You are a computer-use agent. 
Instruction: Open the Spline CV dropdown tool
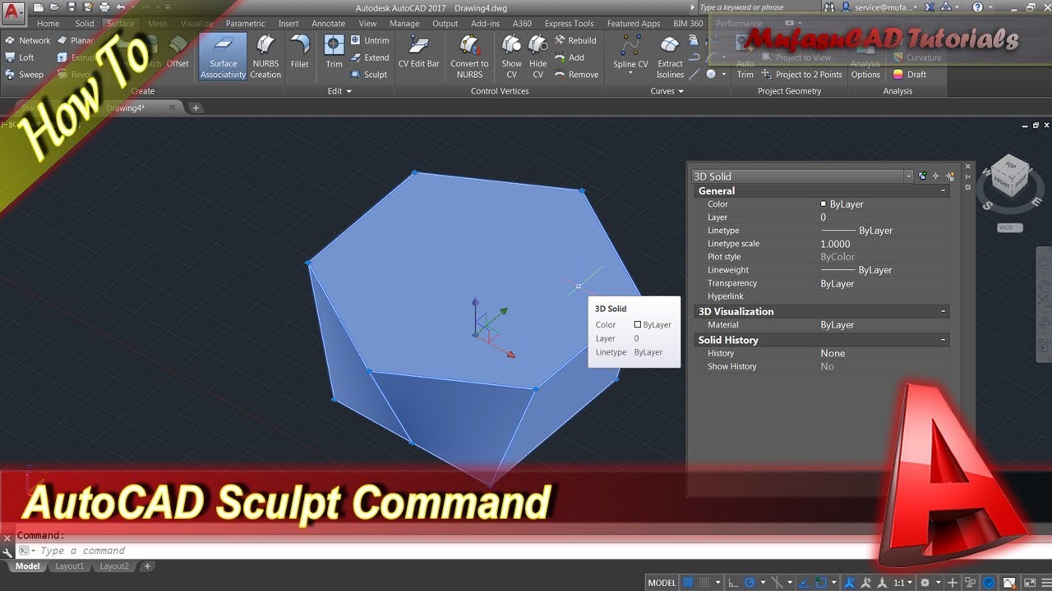pos(631,56)
